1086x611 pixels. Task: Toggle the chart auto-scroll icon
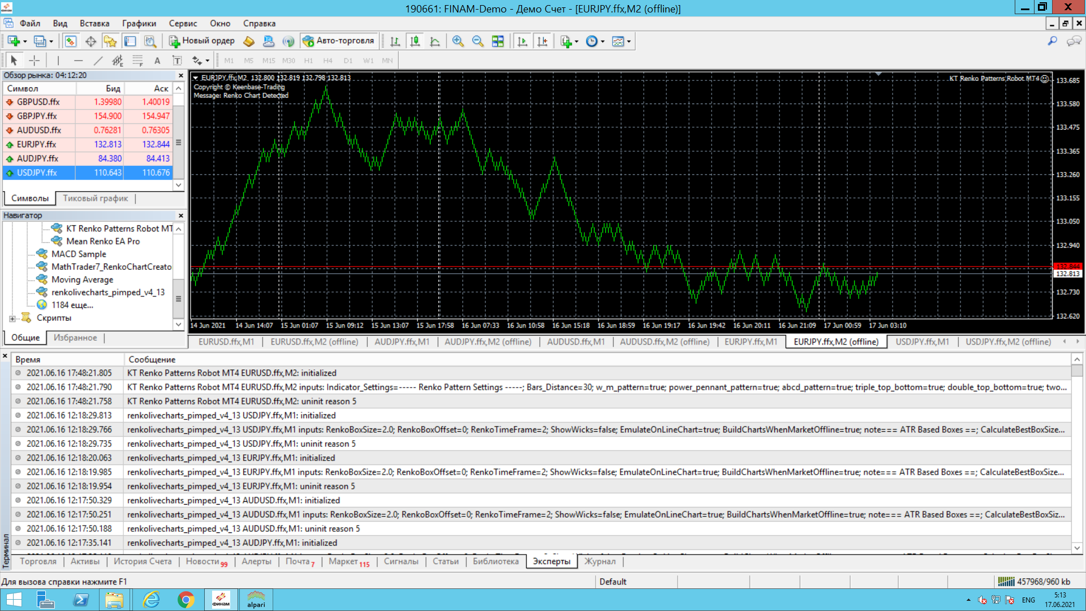coord(522,41)
